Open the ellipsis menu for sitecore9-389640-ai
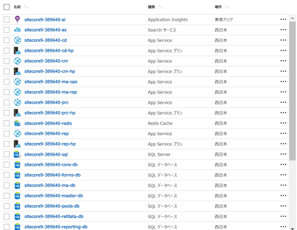This screenshot has height=230, width=297. point(283,19)
